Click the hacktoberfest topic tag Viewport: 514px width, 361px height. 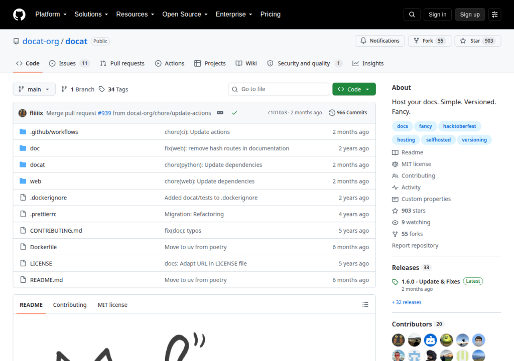[459, 126]
